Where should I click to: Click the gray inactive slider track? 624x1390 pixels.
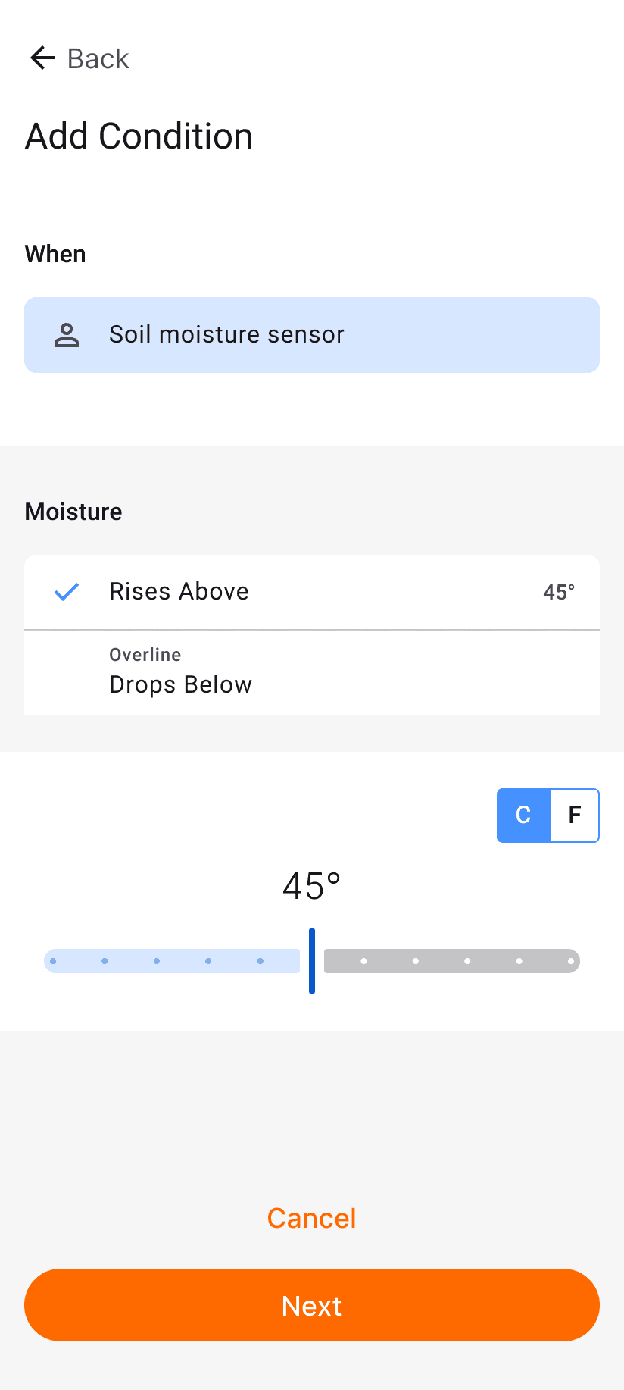452,961
